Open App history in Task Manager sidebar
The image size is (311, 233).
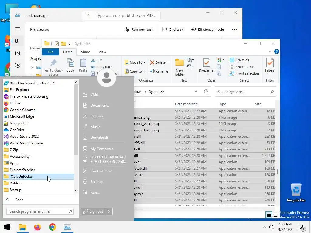coord(18,65)
